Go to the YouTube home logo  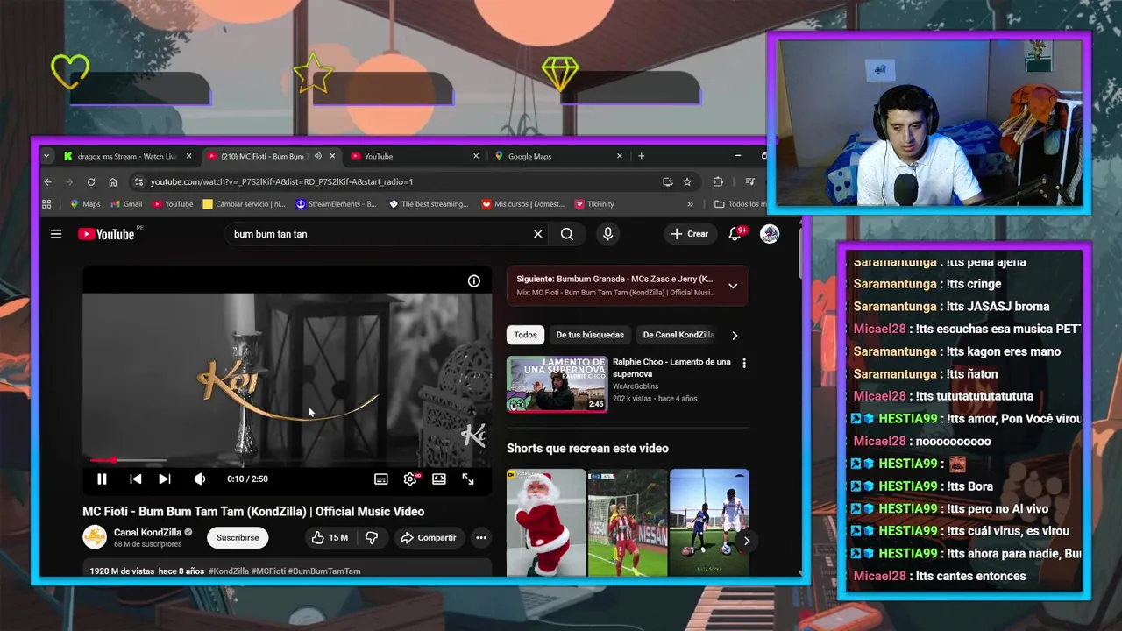pyautogui.click(x=106, y=234)
